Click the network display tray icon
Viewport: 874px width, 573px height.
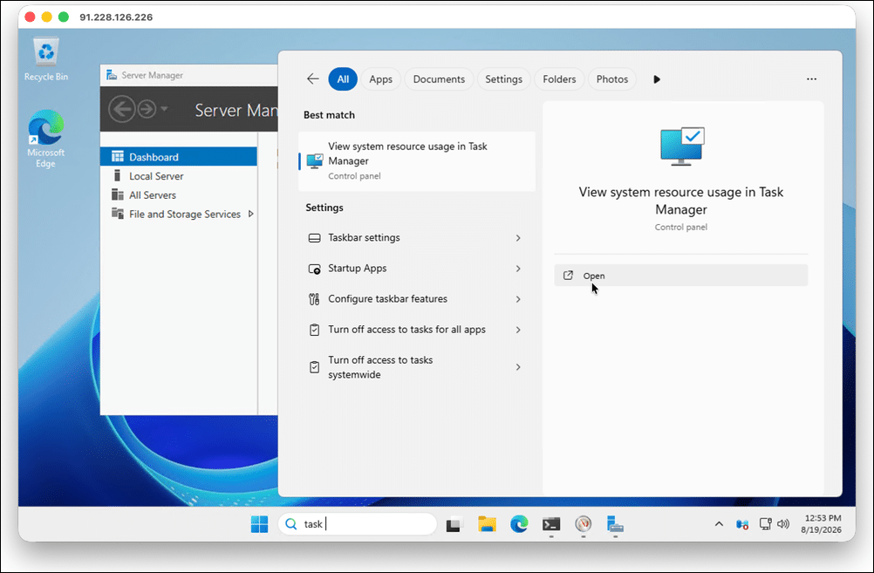[x=765, y=524]
